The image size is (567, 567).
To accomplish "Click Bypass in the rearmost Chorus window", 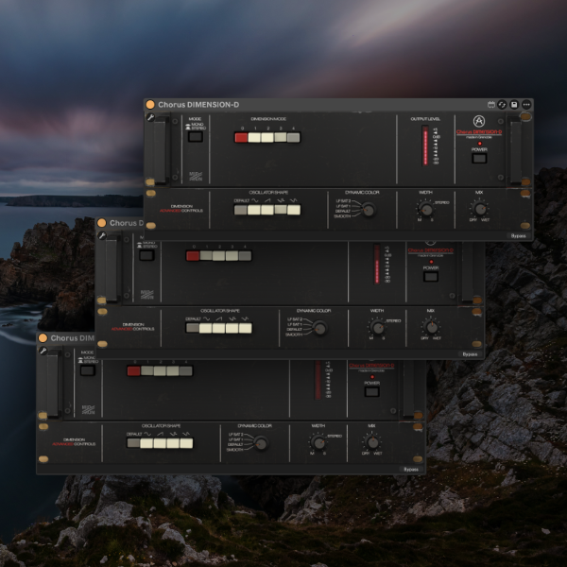I will [411, 469].
